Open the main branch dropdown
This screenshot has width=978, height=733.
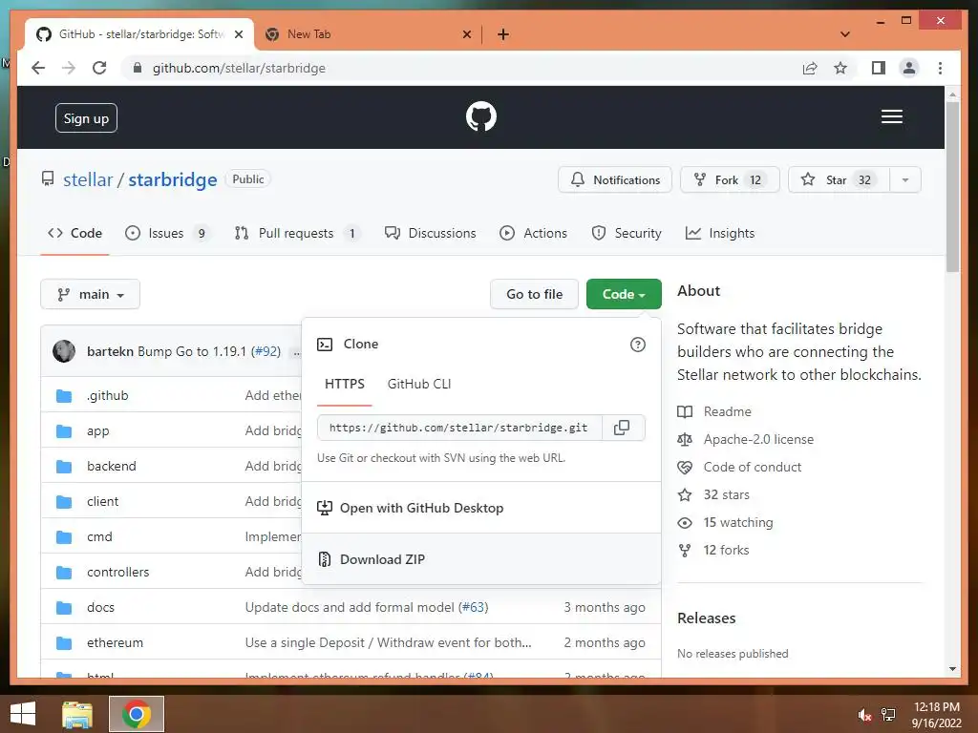coord(91,294)
